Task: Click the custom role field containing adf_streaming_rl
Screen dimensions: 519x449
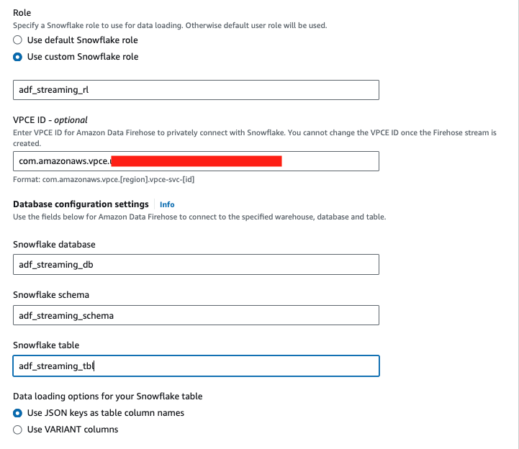Action: (196, 90)
